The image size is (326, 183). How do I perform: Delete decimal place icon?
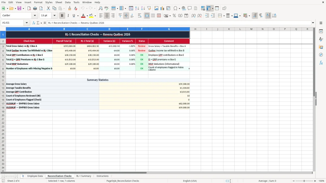coord(199,16)
